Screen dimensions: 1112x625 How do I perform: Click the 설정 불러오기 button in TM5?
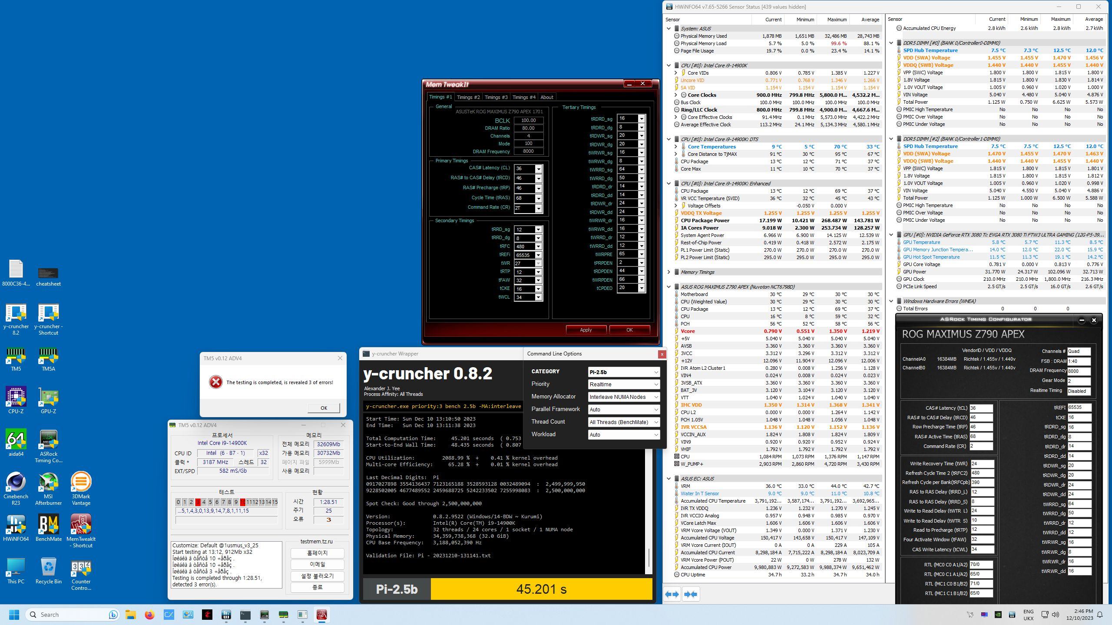(317, 576)
